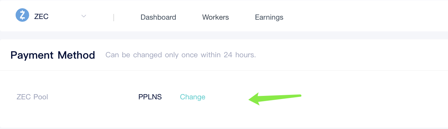Open the coin selector chevron beside ZEC
This screenshot has height=129, width=448.
(x=84, y=16)
